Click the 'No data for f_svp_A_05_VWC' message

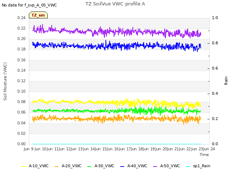(29, 5)
